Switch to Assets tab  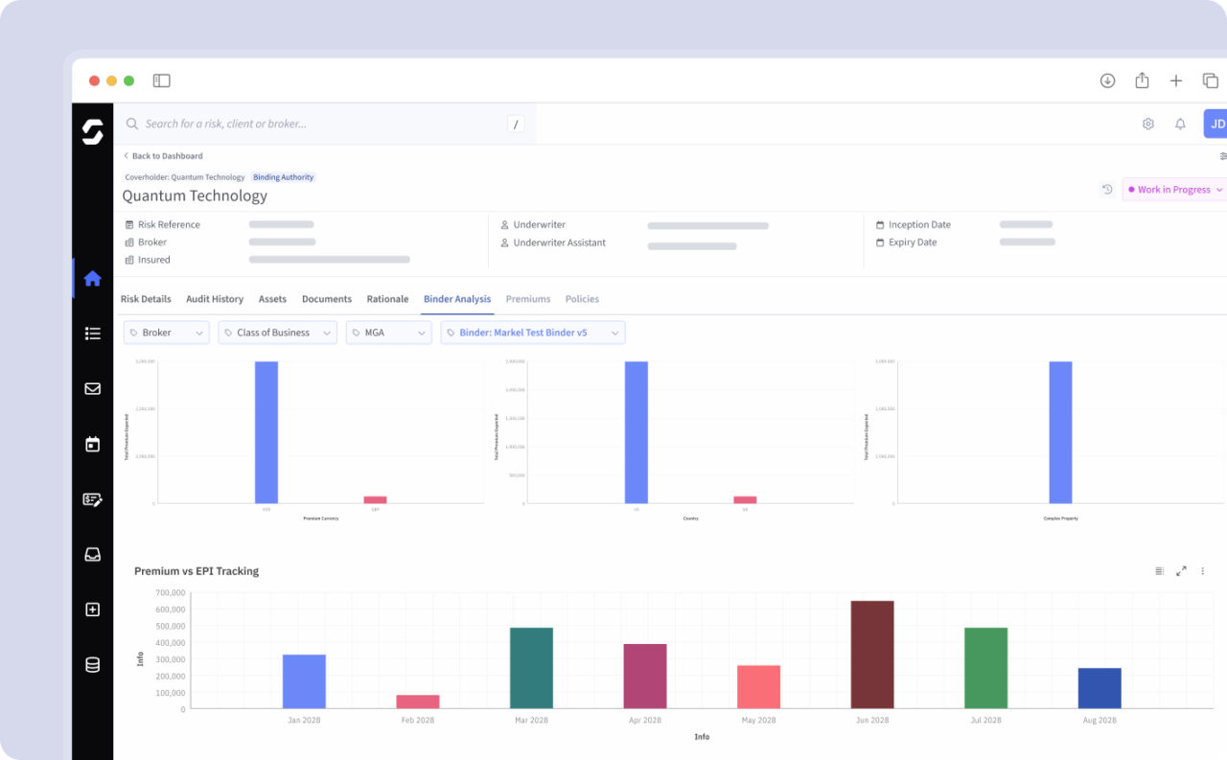coord(272,299)
